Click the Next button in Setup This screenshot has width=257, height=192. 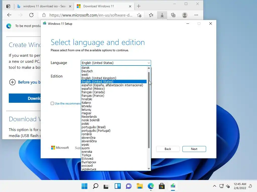[194, 149]
